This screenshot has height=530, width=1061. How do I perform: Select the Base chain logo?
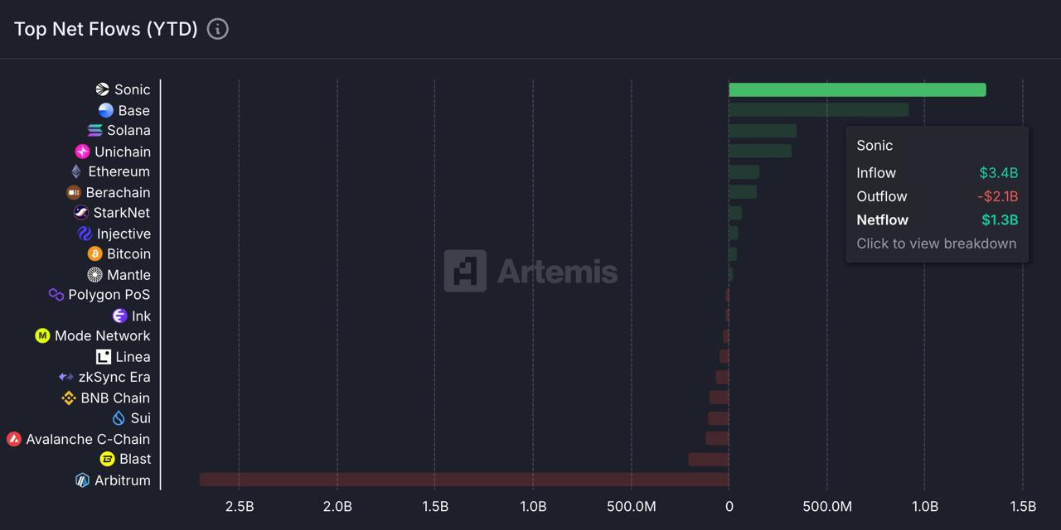(106, 110)
